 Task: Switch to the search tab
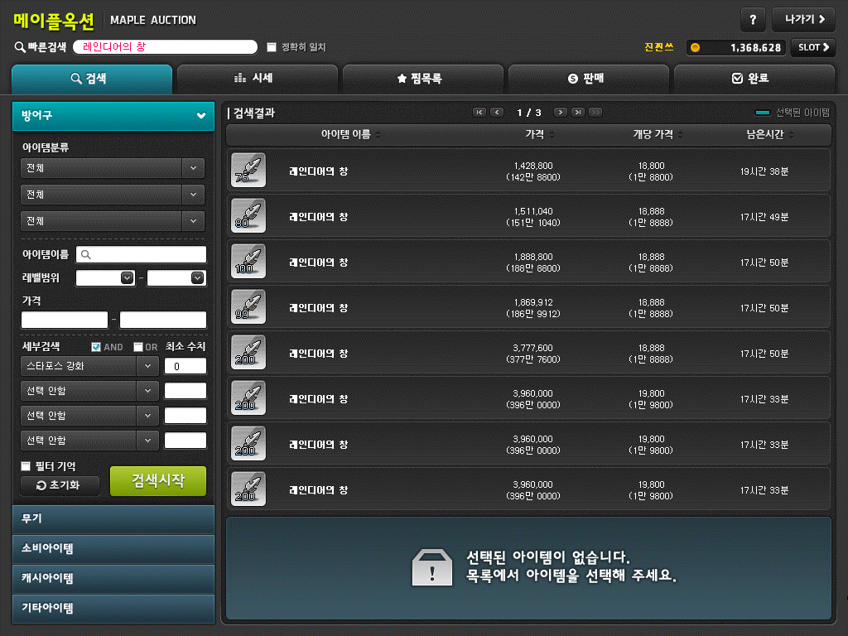click(x=92, y=79)
